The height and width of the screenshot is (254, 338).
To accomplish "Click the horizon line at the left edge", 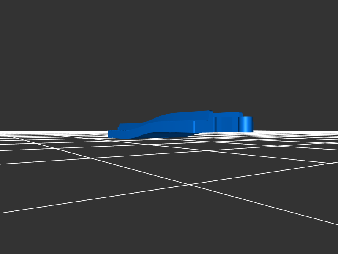I will coord(2,132).
